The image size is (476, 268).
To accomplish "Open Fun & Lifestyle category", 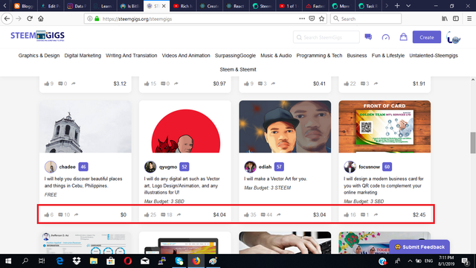I will [x=388, y=56].
